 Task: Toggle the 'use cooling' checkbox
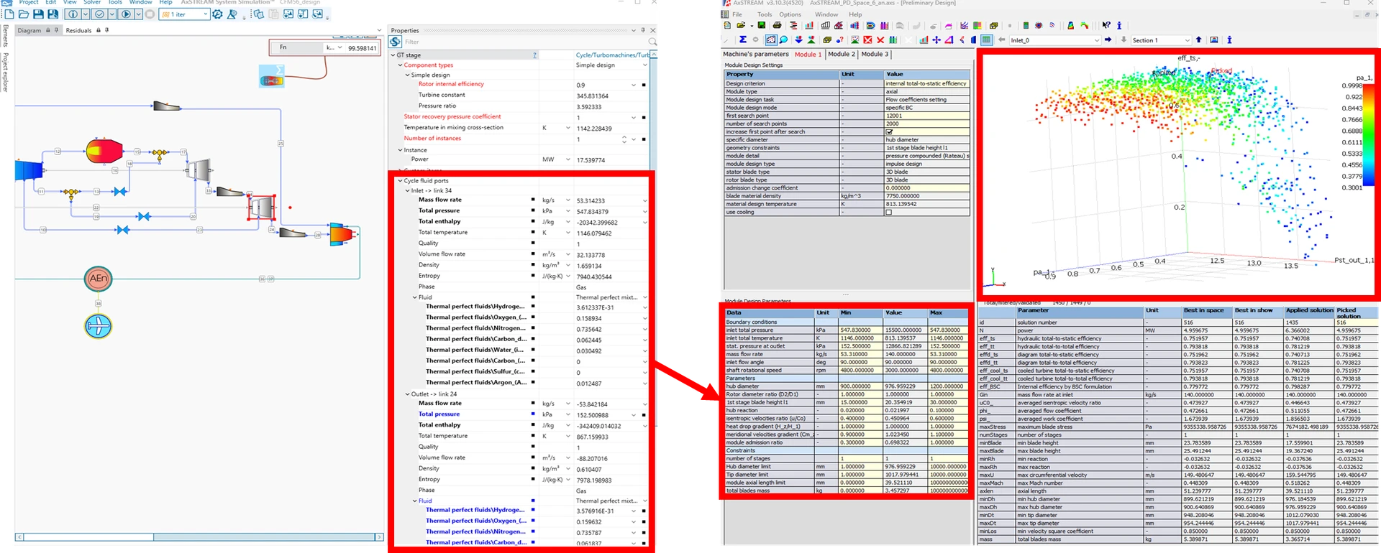point(889,213)
